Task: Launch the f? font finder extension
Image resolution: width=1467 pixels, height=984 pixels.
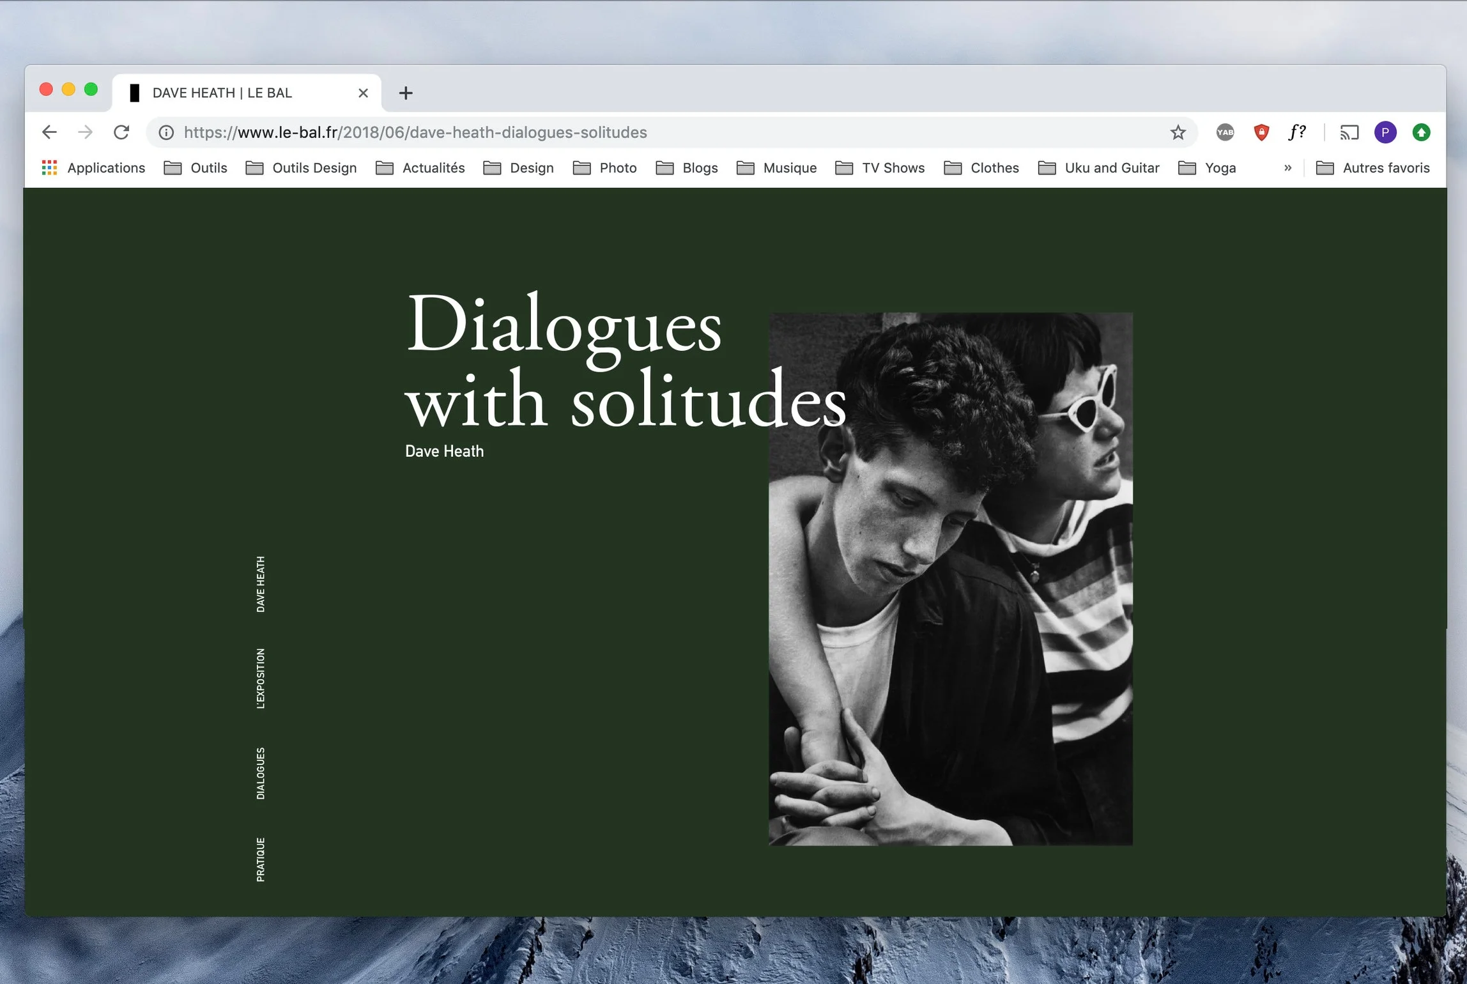Action: pos(1297,132)
